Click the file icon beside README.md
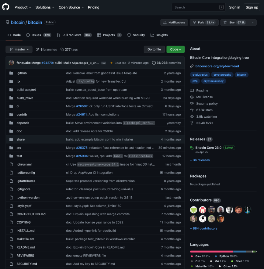Viewport: 264px width, 269px height. [11, 247]
